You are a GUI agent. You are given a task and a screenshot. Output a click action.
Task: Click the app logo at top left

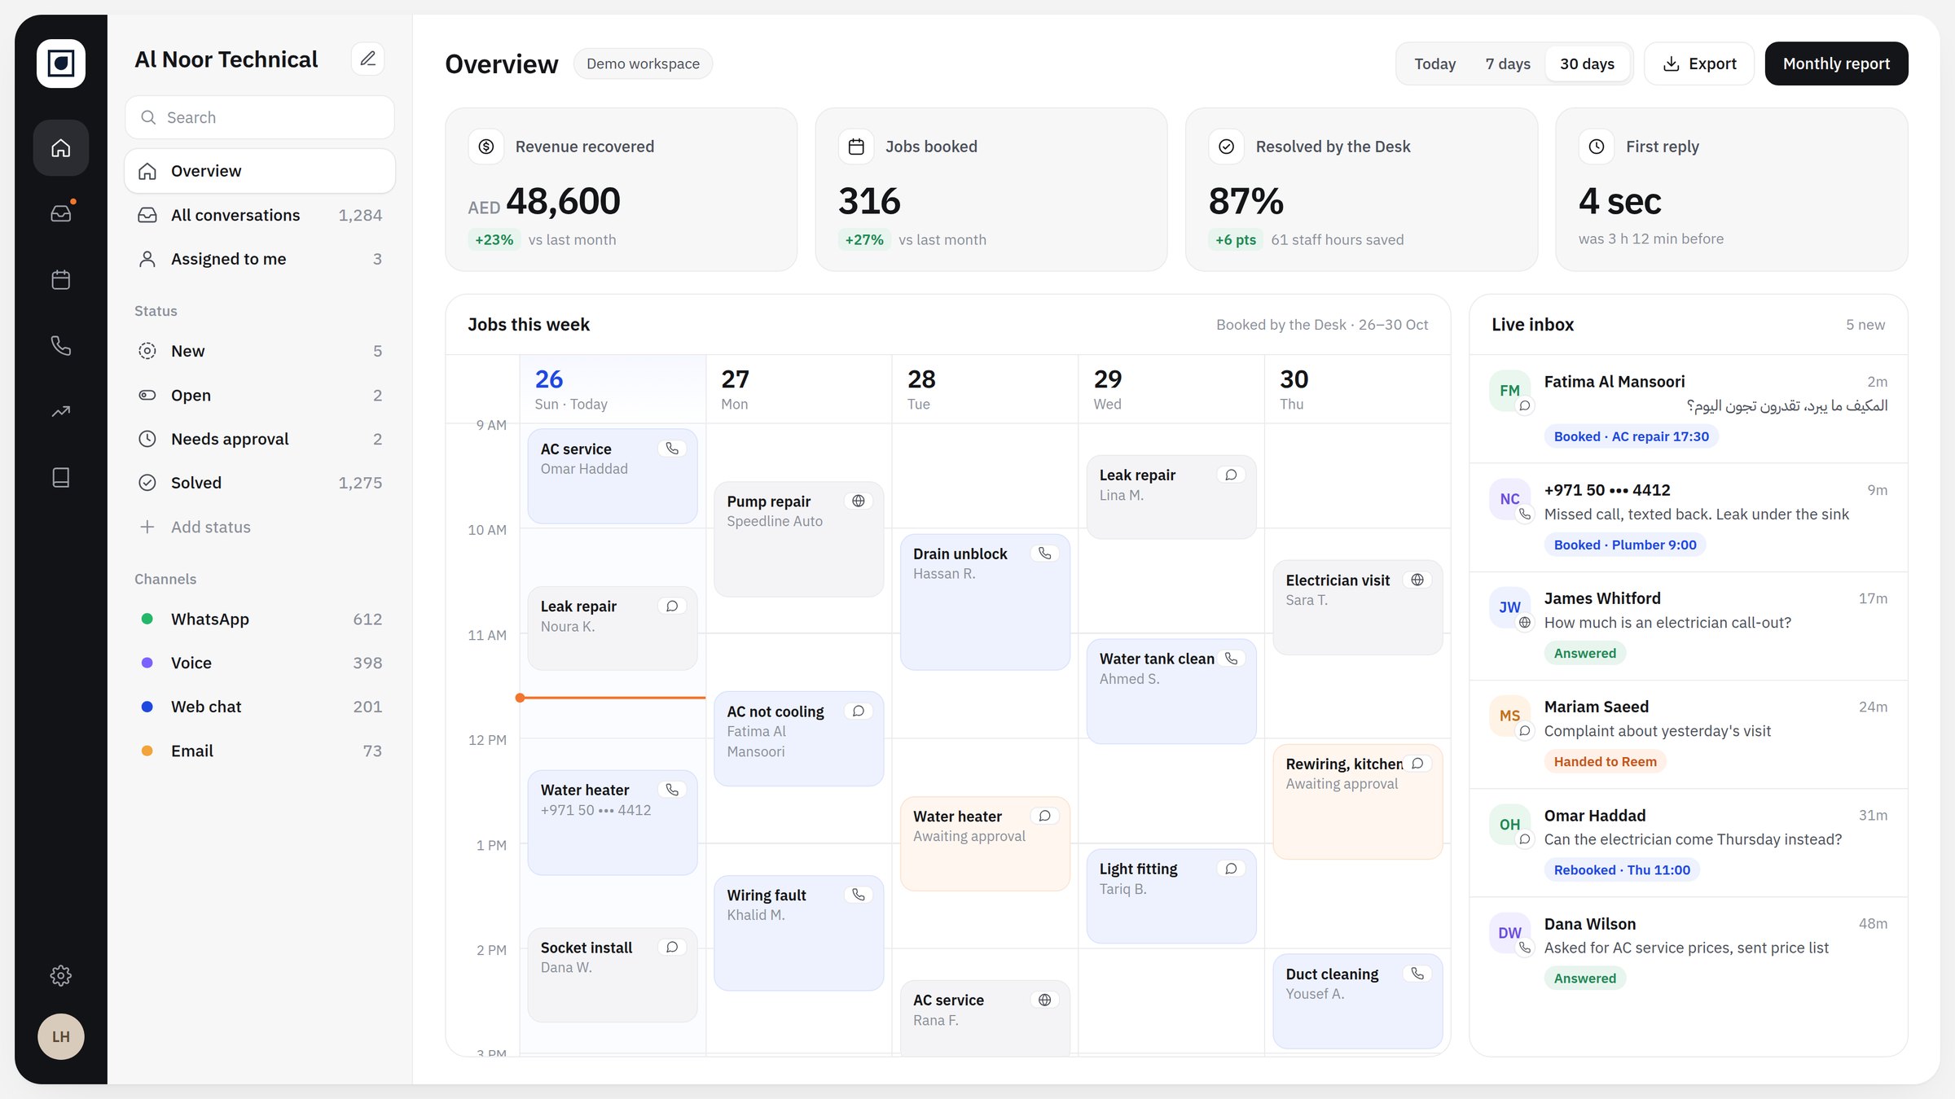(61, 63)
